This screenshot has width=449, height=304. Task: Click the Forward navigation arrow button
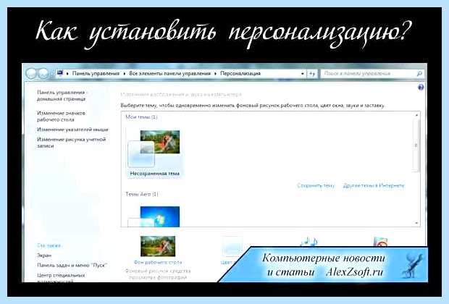[x=43, y=74]
